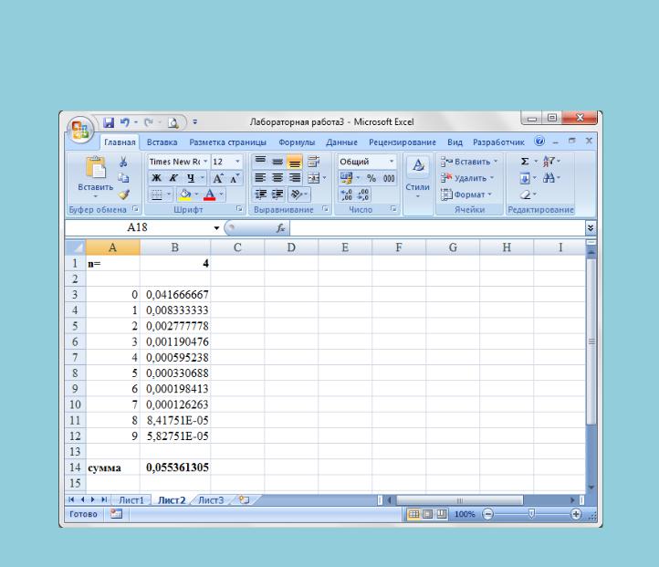The height and width of the screenshot is (567, 659).
Task: Click the borders icon
Action: tap(156, 194)
